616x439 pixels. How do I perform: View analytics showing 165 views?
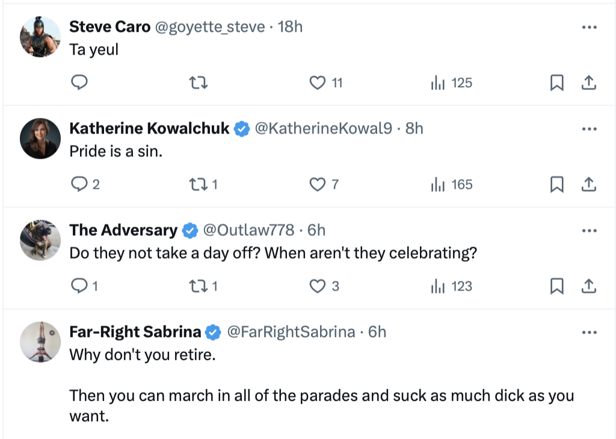pos(451,184)
